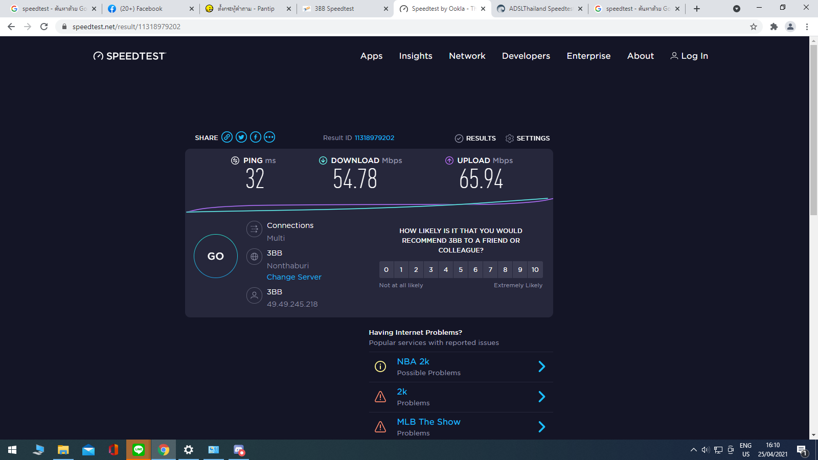Image resolution: width=818 pixels, height=460 pixels.
Task: Click the Results checkmark button
Action: pos(475,139)
